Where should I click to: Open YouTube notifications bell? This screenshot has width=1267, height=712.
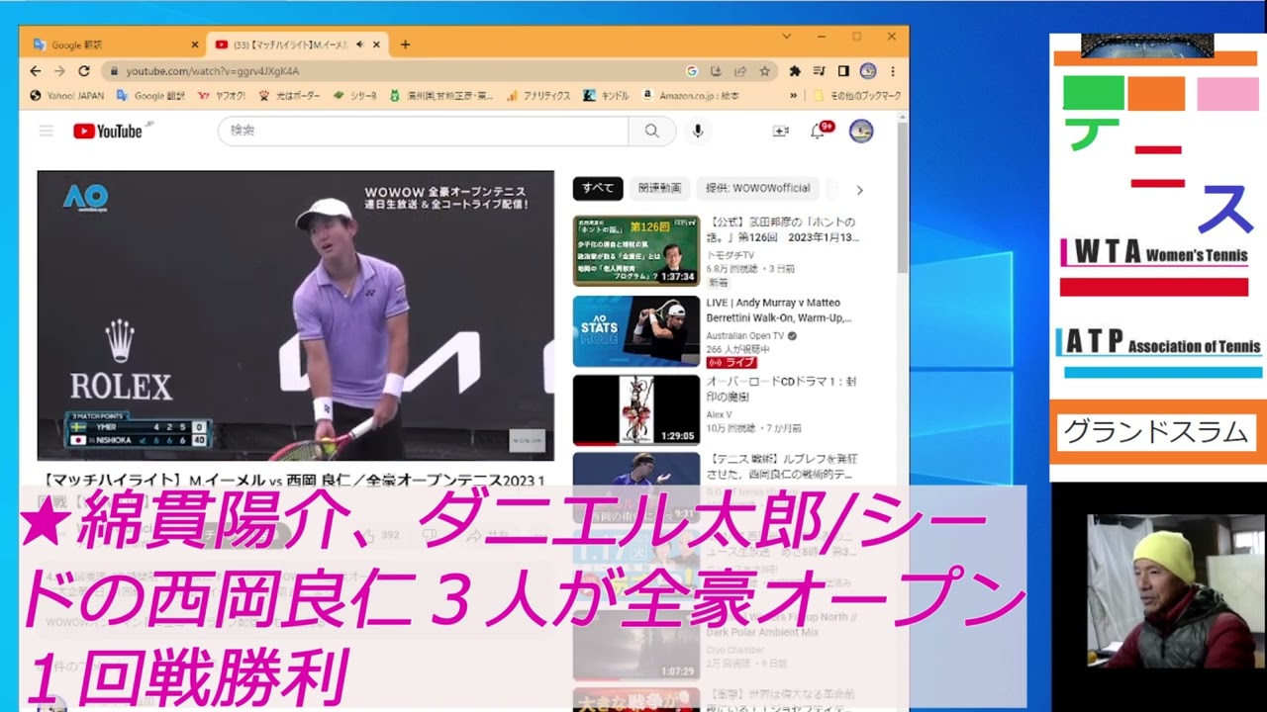[818, 131]
